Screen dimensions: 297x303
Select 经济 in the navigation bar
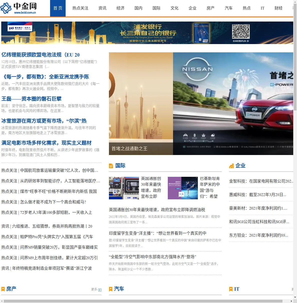(120, 8)
